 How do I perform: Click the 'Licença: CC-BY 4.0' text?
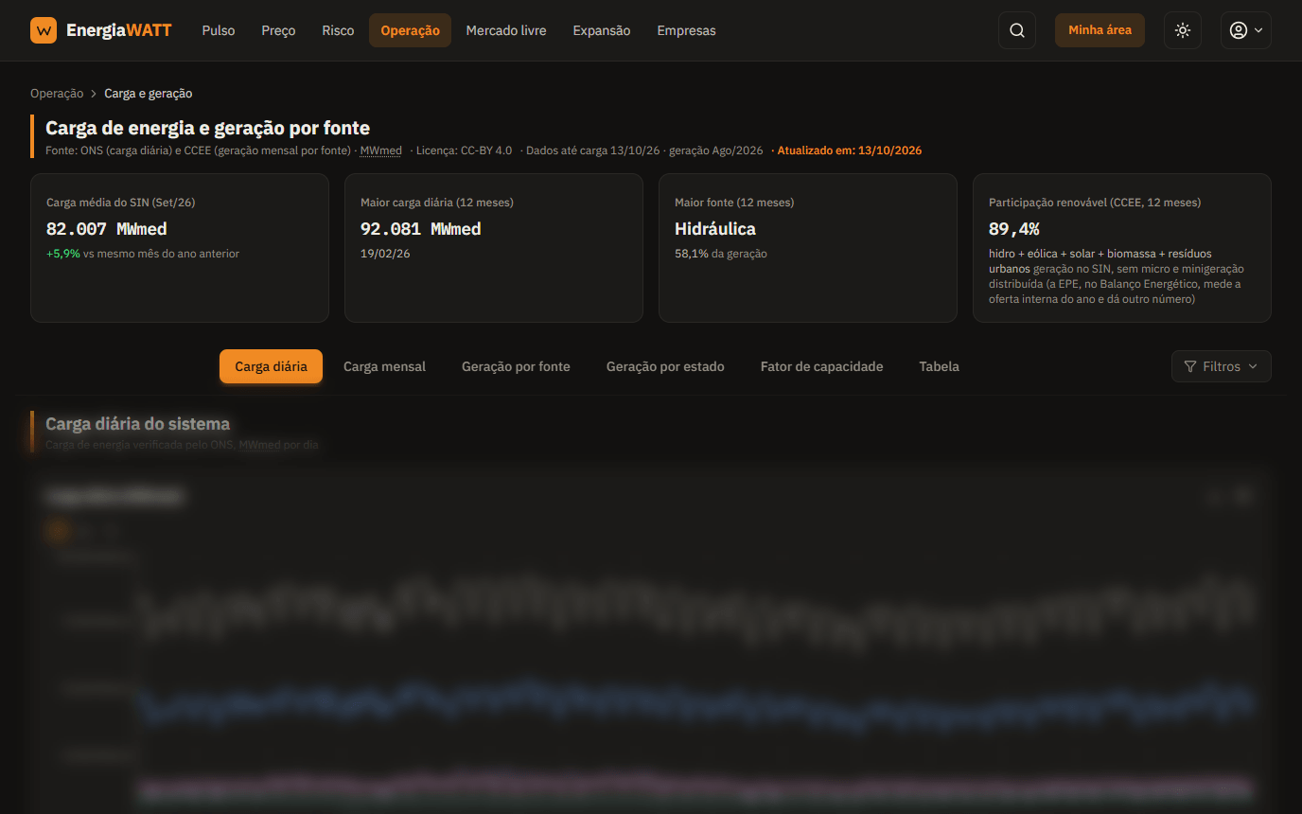coord(464,150)
